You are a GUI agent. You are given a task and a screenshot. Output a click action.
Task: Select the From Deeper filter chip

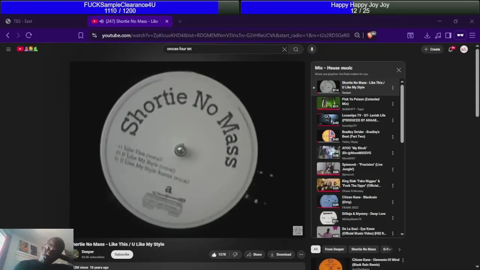[x=334, y=249]
